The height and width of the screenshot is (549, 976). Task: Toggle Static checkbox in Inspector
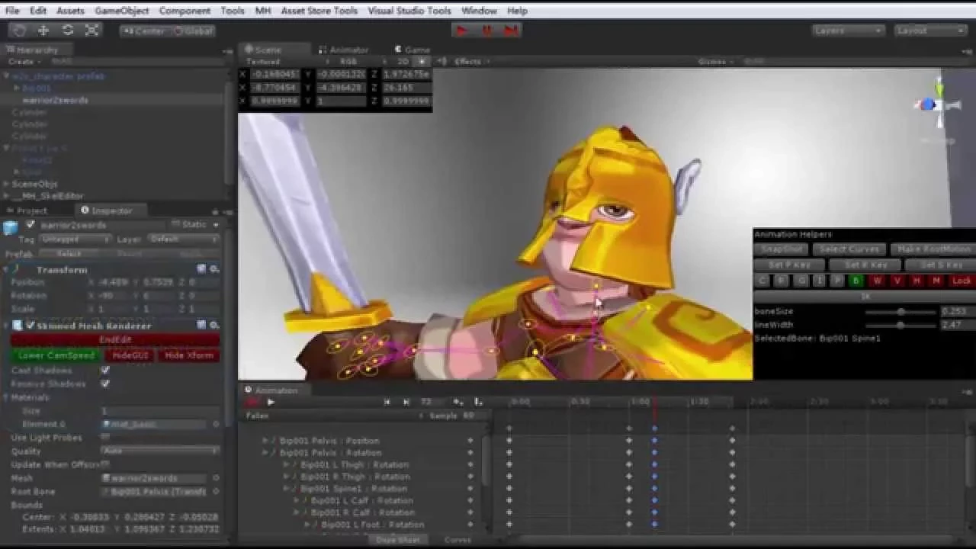(x=175, y=225)
